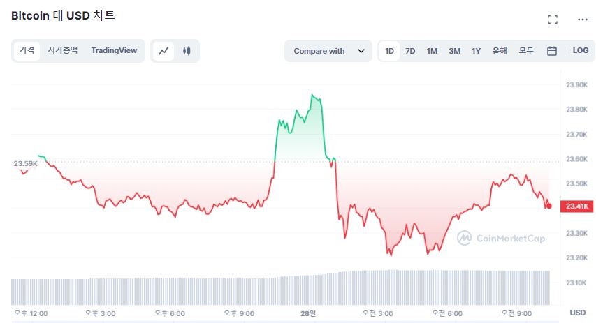The image size is (596, 323).
Task: Open the TradingView tab
Action: point(114,50)
